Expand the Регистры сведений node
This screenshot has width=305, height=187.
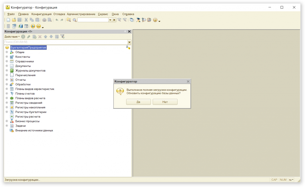(x=7, y=103)
